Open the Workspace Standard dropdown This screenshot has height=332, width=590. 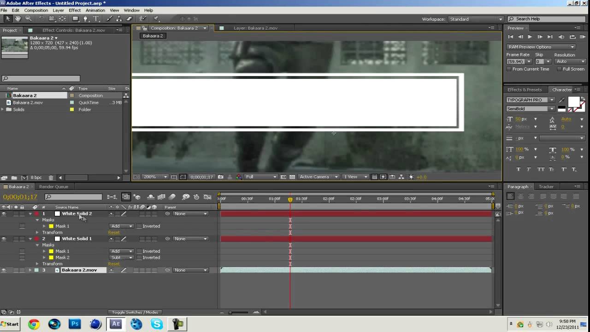(x=475, y=19)
